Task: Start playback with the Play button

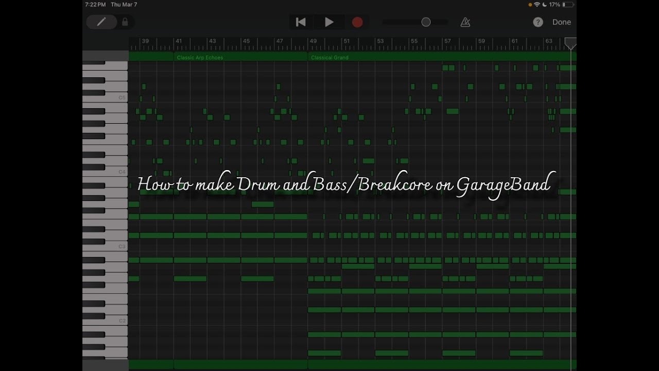Action: [329, 22]
